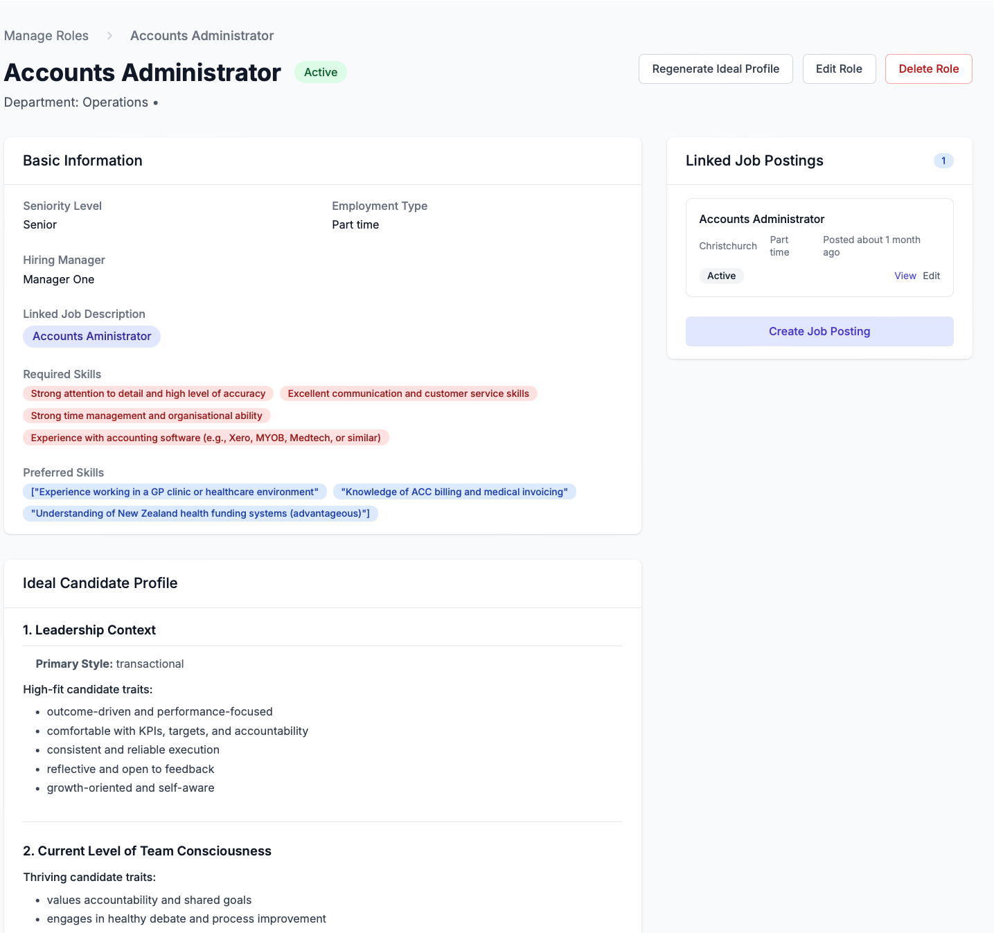The width and height of the screenshot is (994, 933).
Task: Select the New Zealand health funding chip
Action: point(200,513)
